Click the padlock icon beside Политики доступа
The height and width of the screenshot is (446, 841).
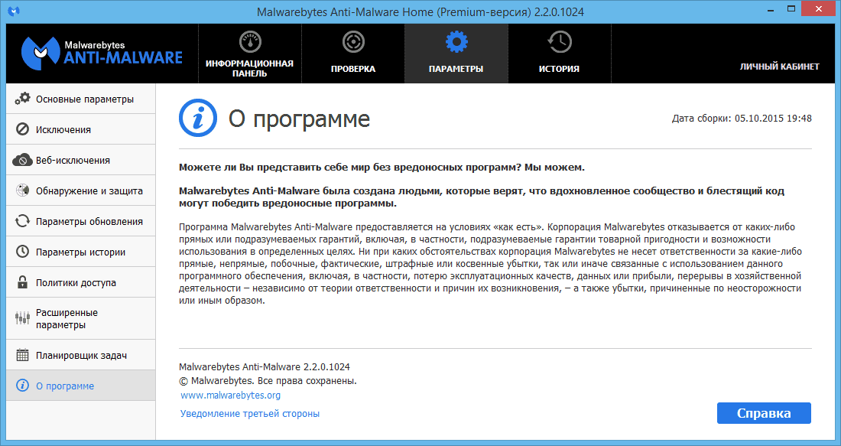point(22,282)
